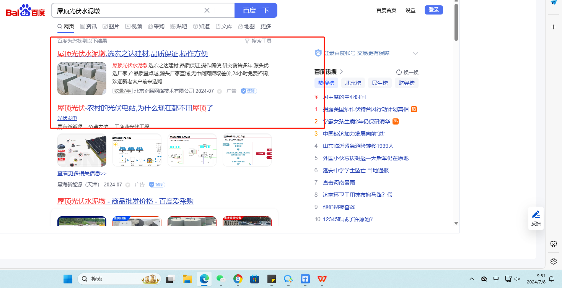Image resolution: width=562 pixels, height=288 pixels.
Task: Clear the search box with the X icon
Action: coord(207,10)
